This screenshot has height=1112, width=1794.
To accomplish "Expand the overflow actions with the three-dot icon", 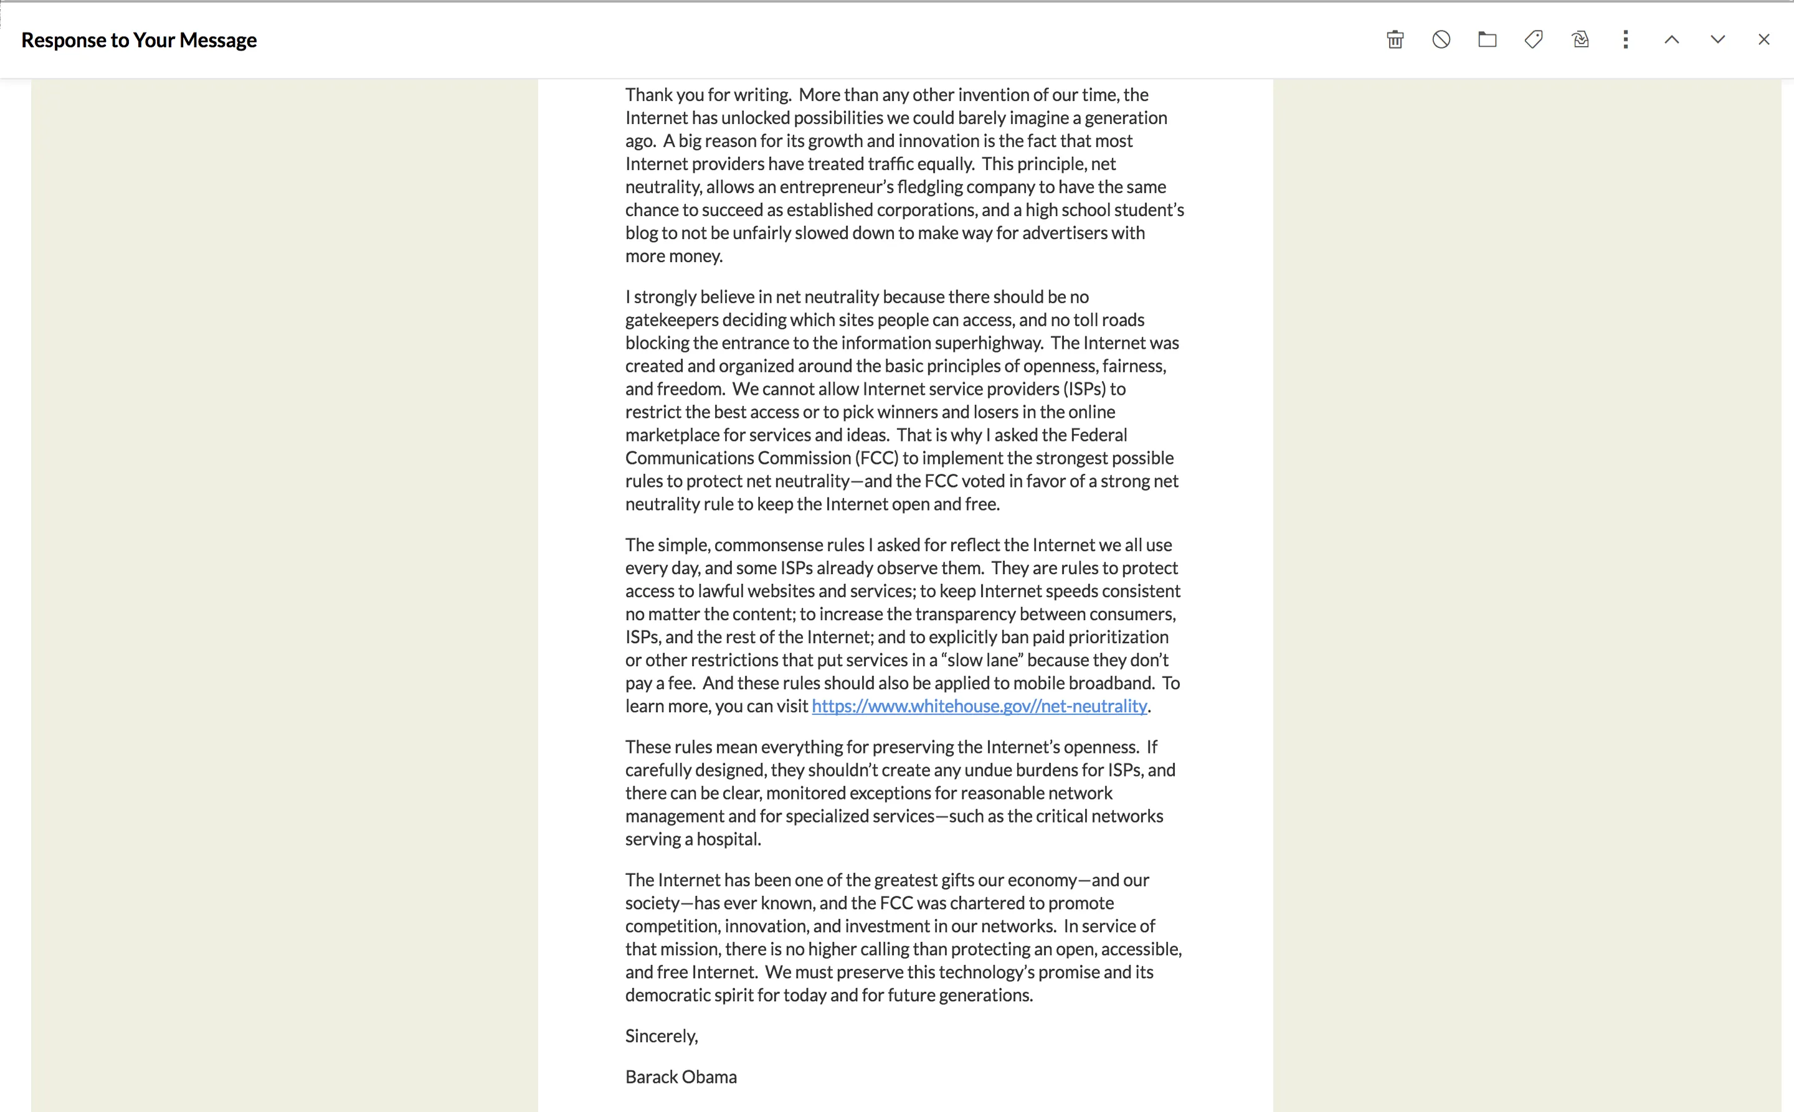I will 1624,39.
